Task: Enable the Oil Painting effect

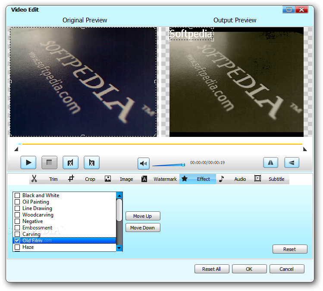Action: point(17,202)
